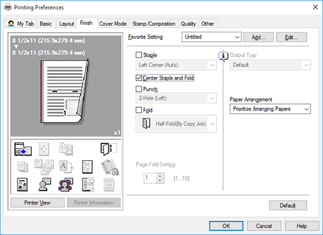Screen dimensions: 323x235
Task: Click the greyed striped page icon
Action: [x=109, y=185]
